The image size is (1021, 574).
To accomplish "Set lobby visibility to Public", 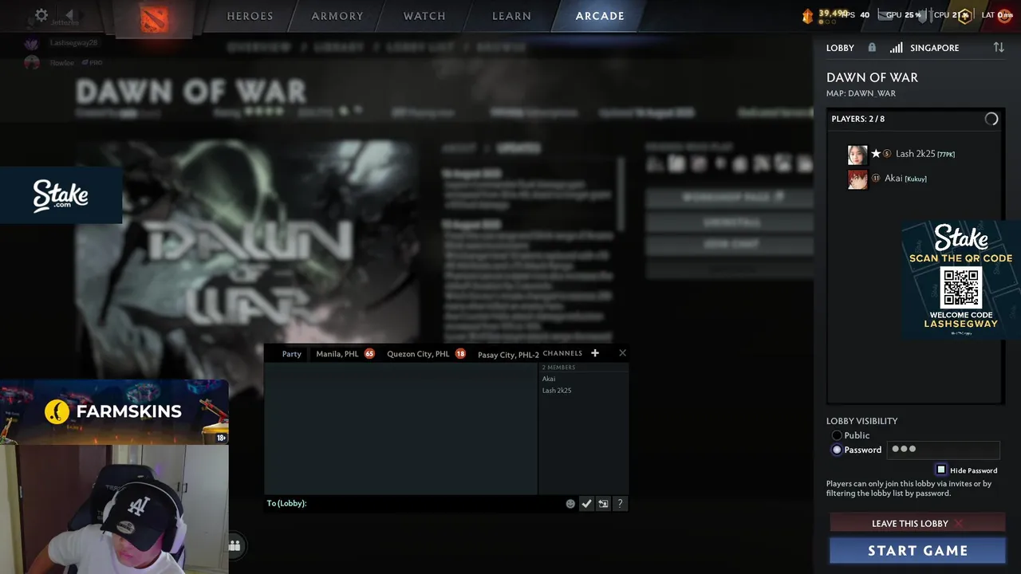I will tap(837, 435).
